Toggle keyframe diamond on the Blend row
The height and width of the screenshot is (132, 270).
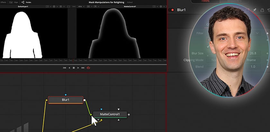pyautogui.click(x=267, y=67)
